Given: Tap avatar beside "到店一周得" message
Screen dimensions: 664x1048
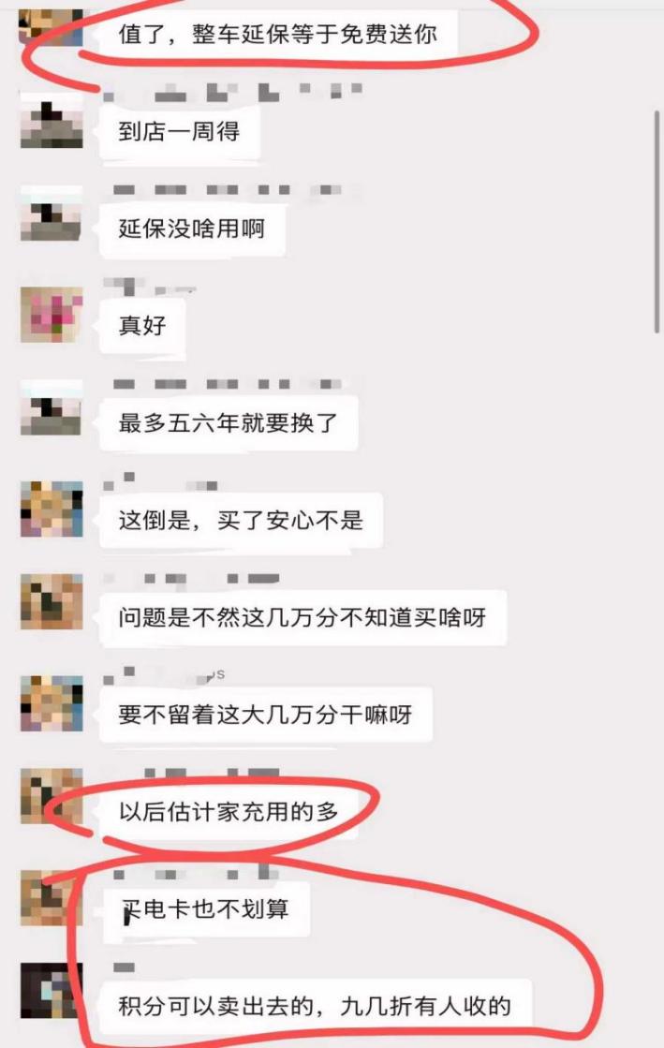Looking at the screenshot, I should [52, 120].
